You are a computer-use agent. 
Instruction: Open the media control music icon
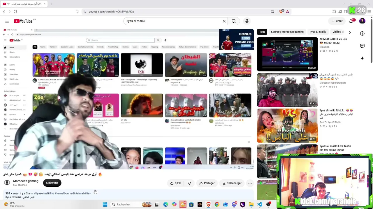coord(340,12)
